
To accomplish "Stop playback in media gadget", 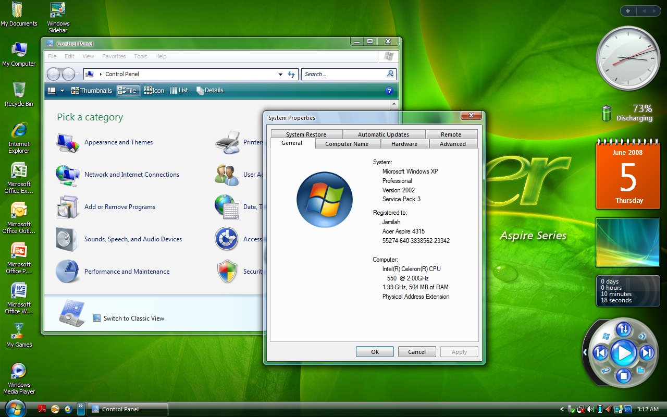I will 623,375.
